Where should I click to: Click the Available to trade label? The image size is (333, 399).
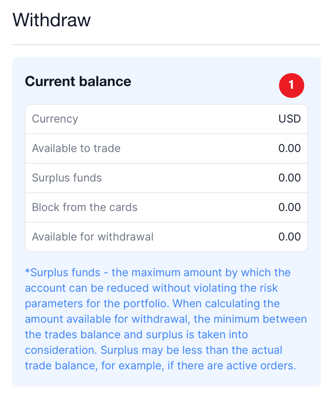[76, 148]
